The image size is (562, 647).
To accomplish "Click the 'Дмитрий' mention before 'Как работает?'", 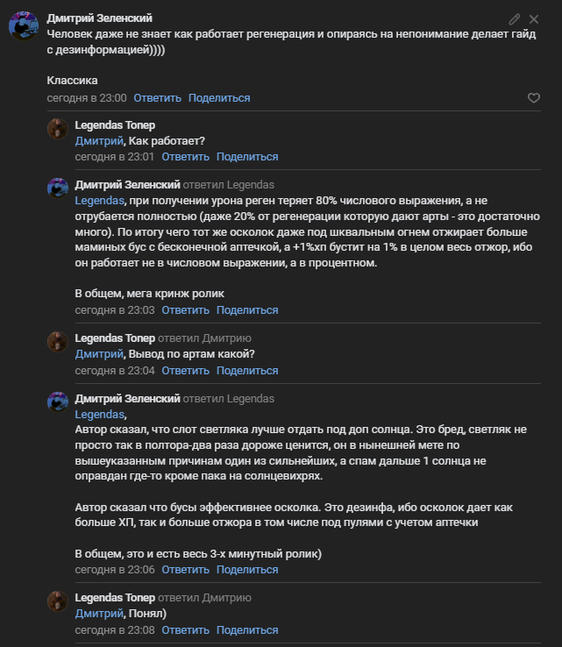I will coord(98,141).
